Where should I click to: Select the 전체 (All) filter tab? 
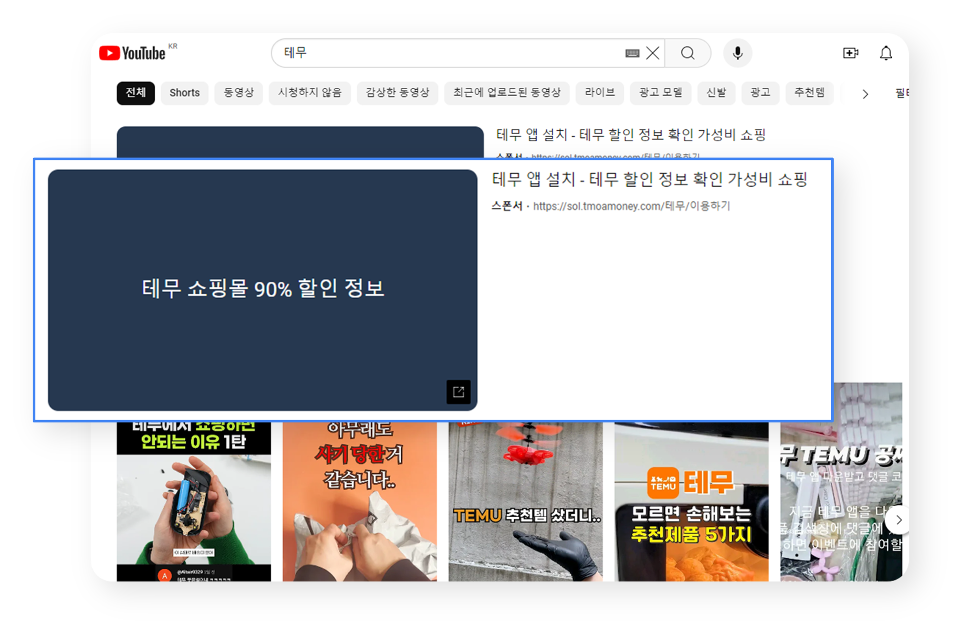(138, 93)
